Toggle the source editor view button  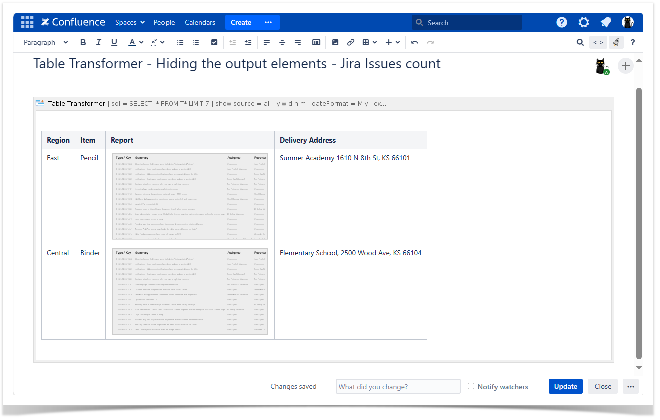pos(598,43)
